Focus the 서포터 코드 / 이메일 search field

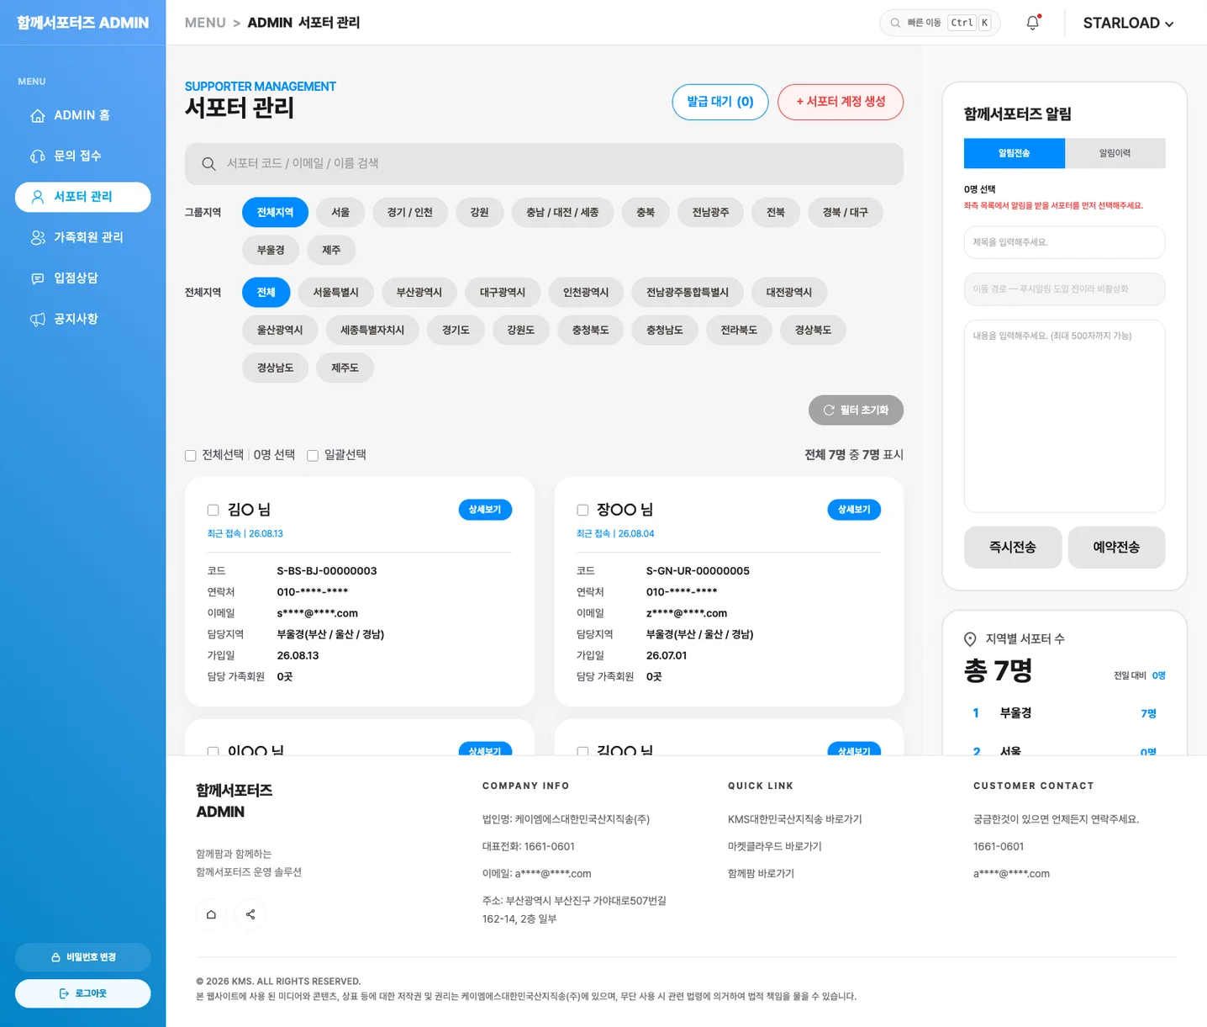tap(544, 164)
